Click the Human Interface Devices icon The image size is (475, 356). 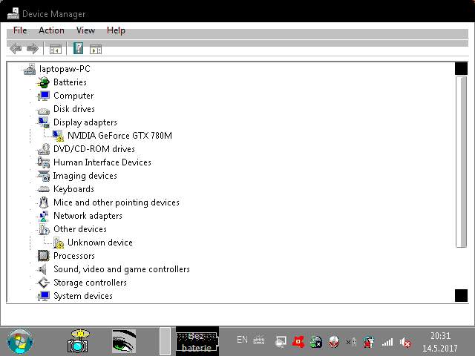44,162
